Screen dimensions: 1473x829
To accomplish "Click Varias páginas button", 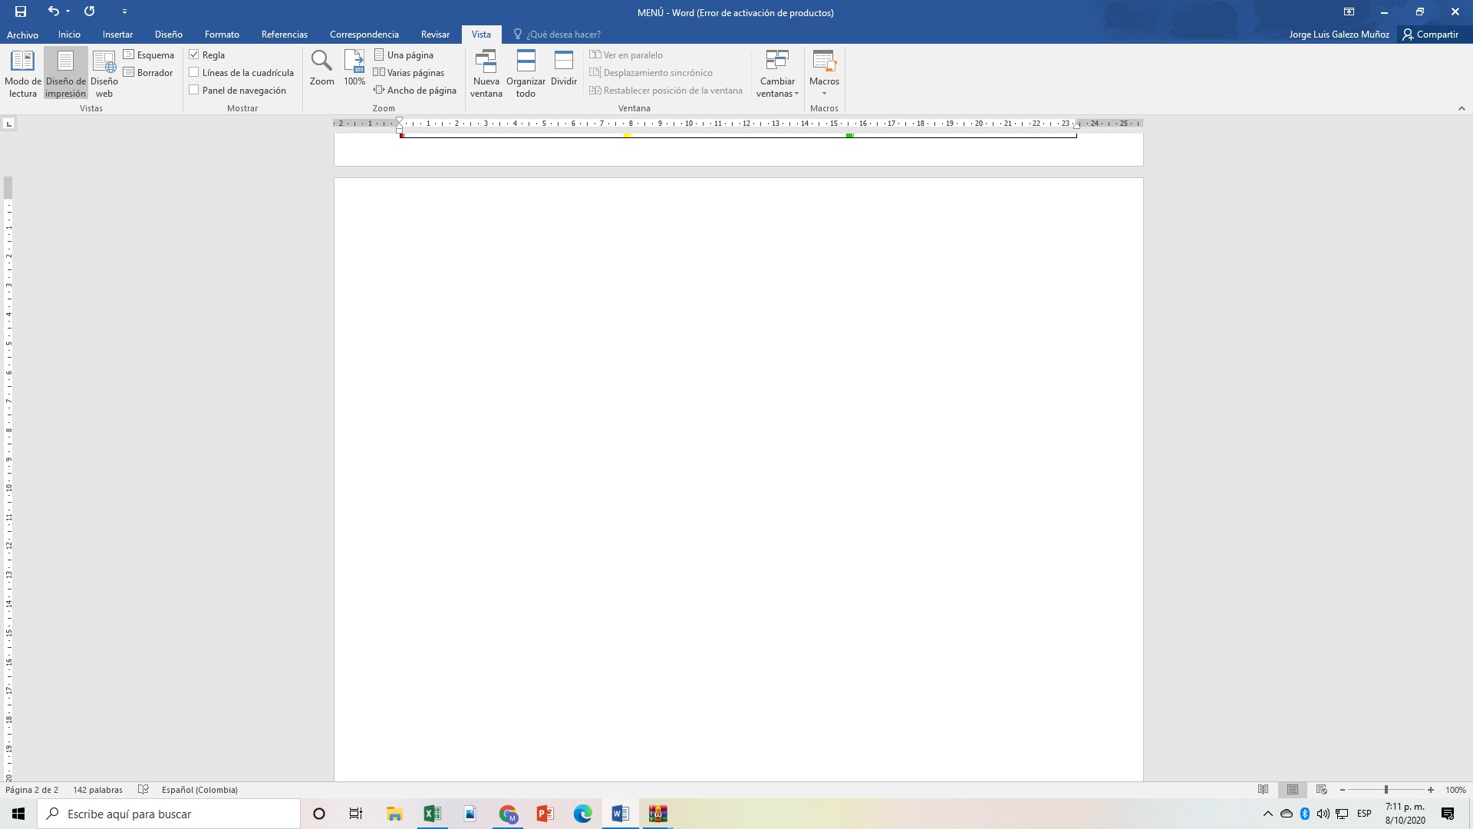I will (x=409, y=72).
